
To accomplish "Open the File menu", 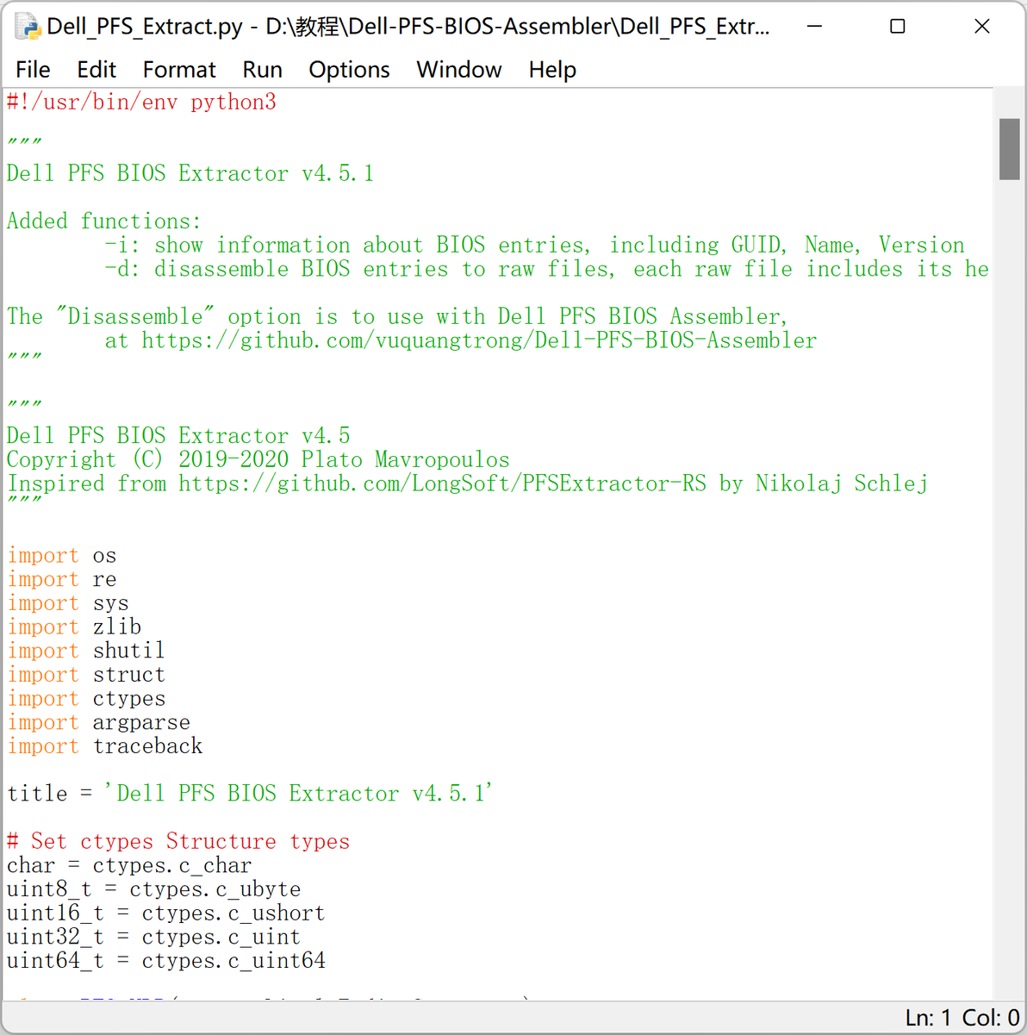I will 33,69.
